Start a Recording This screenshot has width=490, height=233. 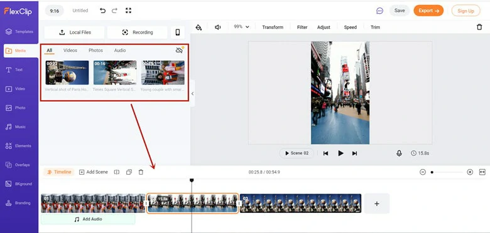tap(137, 33)
